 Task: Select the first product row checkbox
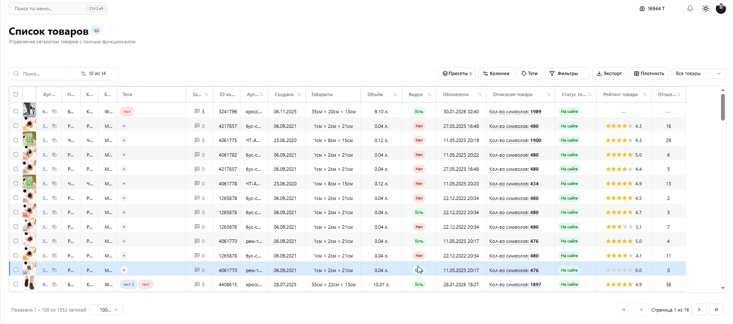point(16,112)
